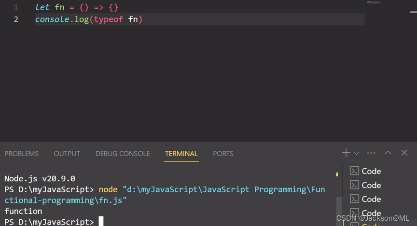Show the PORTS tab

(x=223, y=154)
